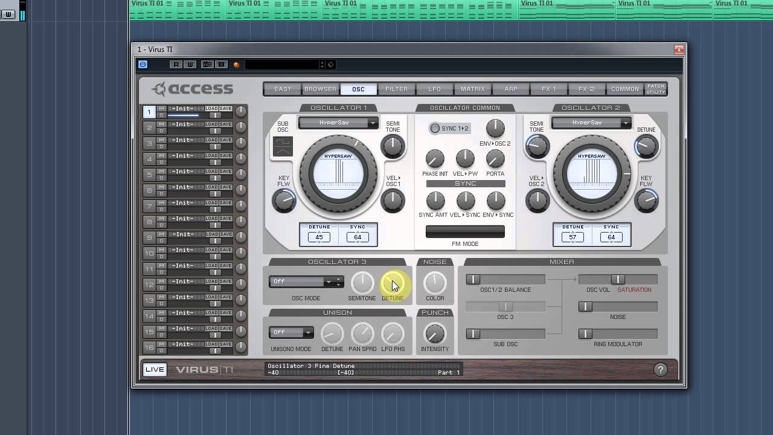Toggle the M mute button for part 16
This screenshot has height=435, width=773.
point(161,344)
